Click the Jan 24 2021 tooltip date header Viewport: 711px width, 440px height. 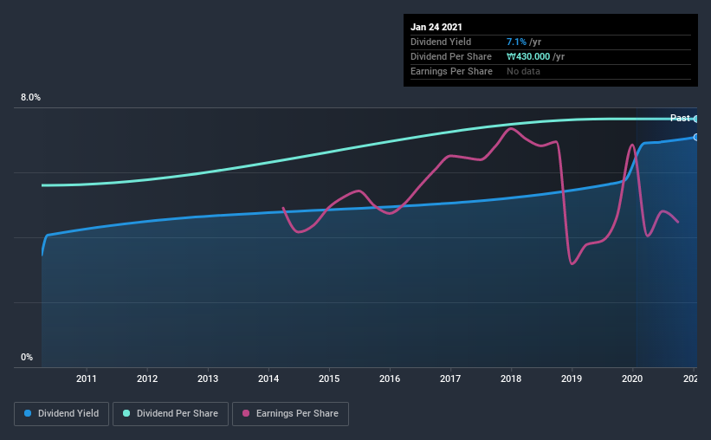[x=436, y=27]
